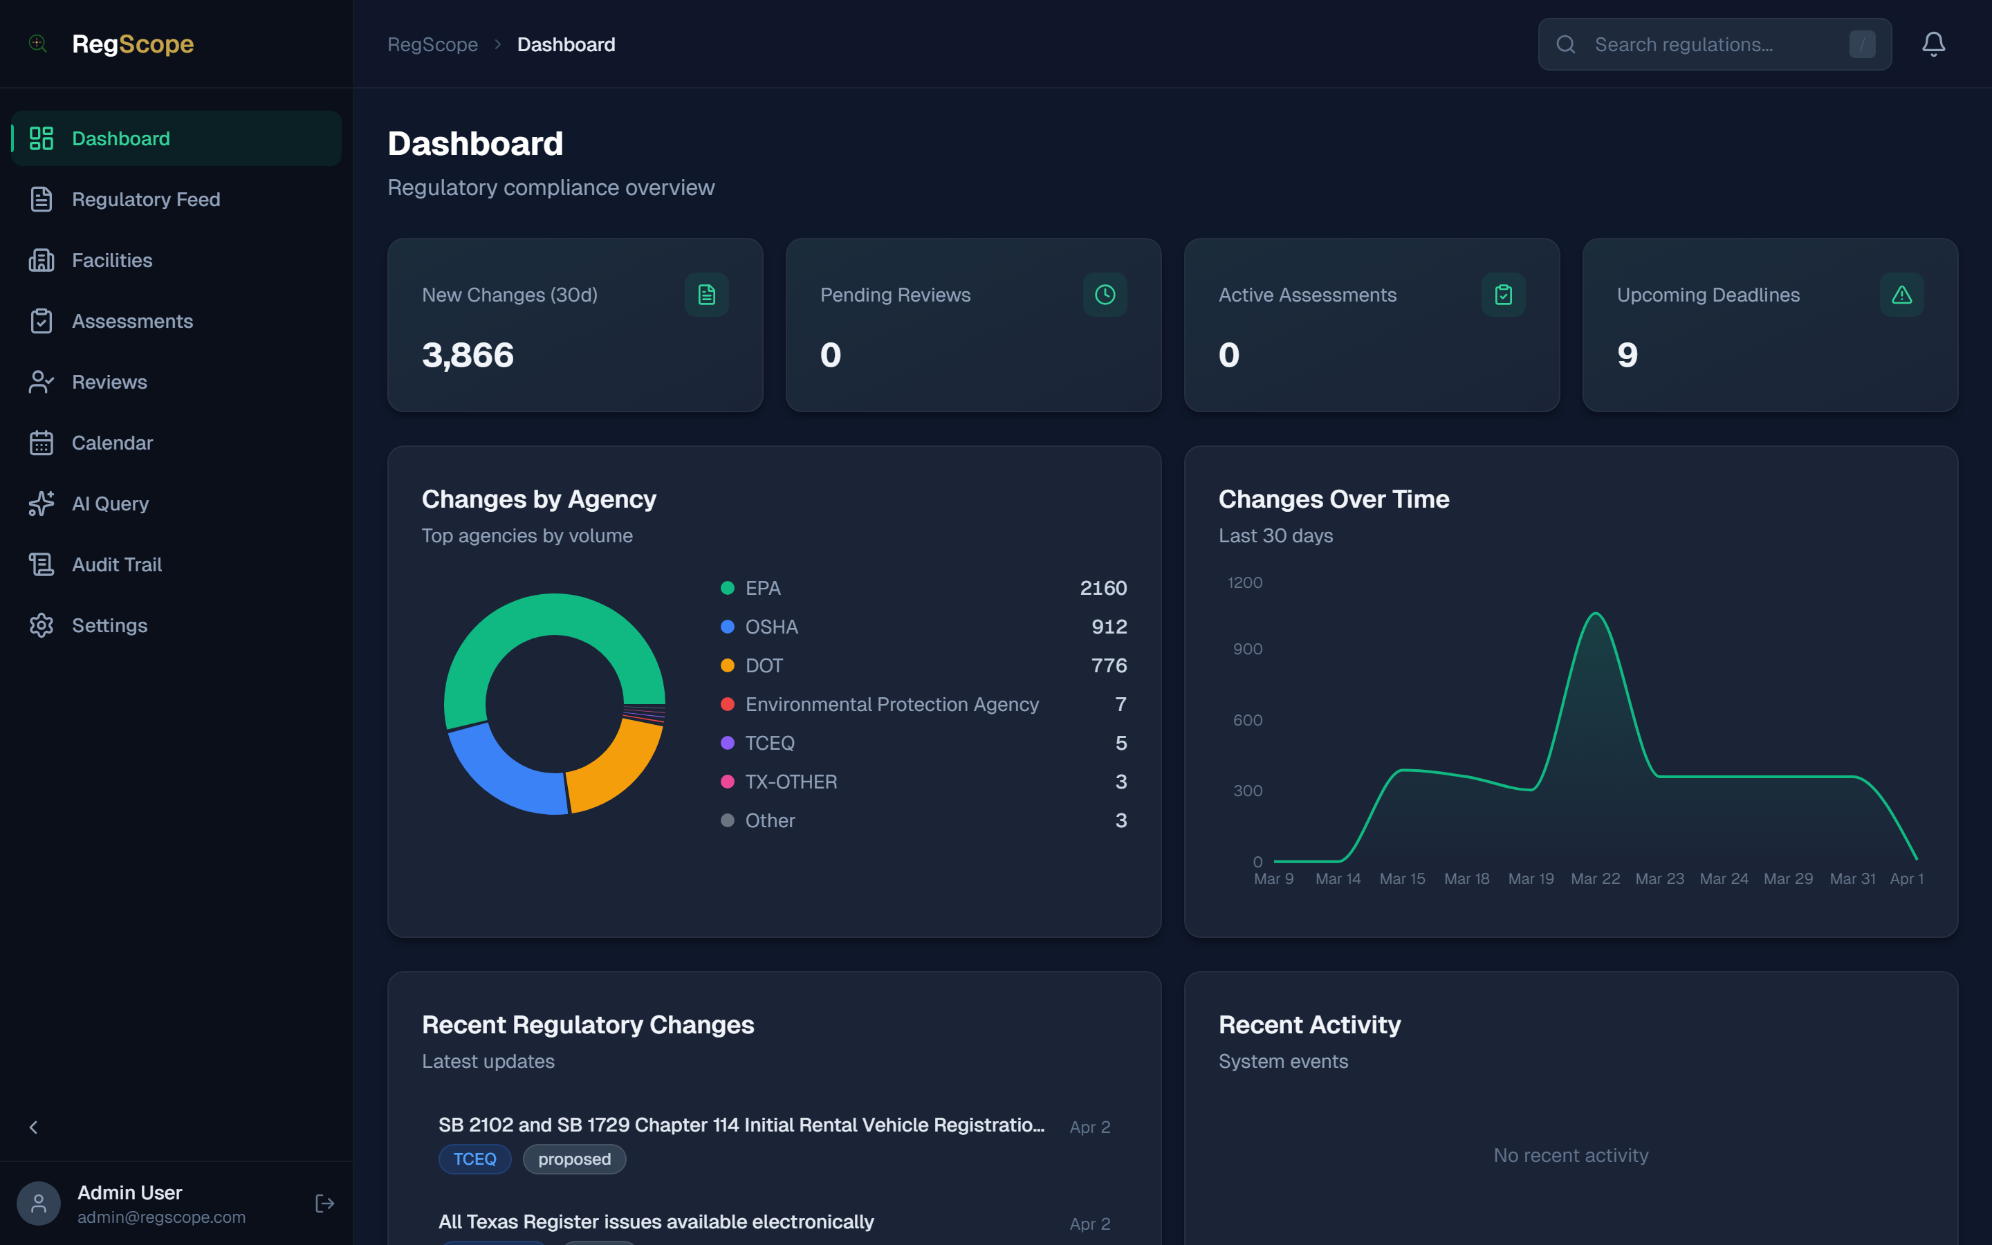Navigate back via the RegScope breadcrumb
Viewport: 1992px width, 1245px height.
click(x=433, y=44)
